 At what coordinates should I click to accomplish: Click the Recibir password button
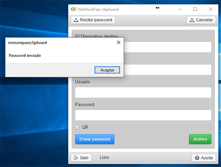(93, 20)
